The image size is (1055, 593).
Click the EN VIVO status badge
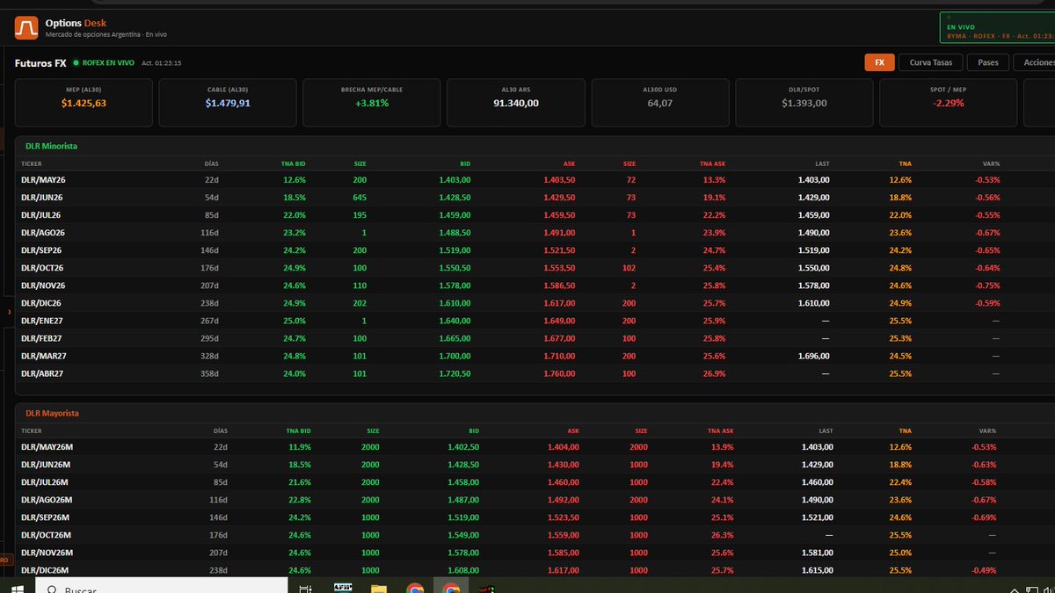997,28
